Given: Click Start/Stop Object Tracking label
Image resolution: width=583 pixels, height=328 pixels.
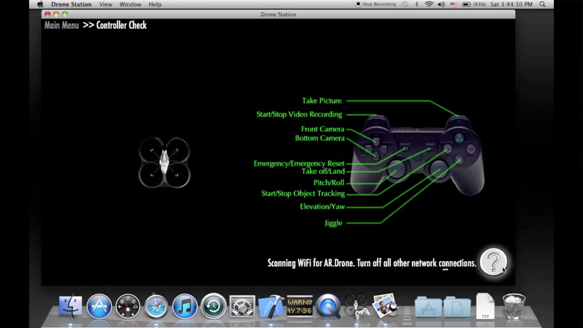Looking at the screenshot, I should coord(303,193).
